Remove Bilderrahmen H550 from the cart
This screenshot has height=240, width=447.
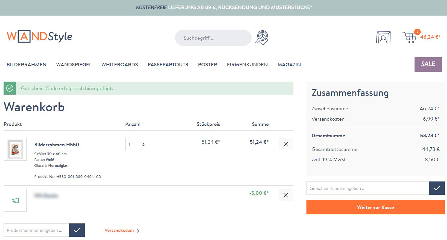(x=286, y=144)
